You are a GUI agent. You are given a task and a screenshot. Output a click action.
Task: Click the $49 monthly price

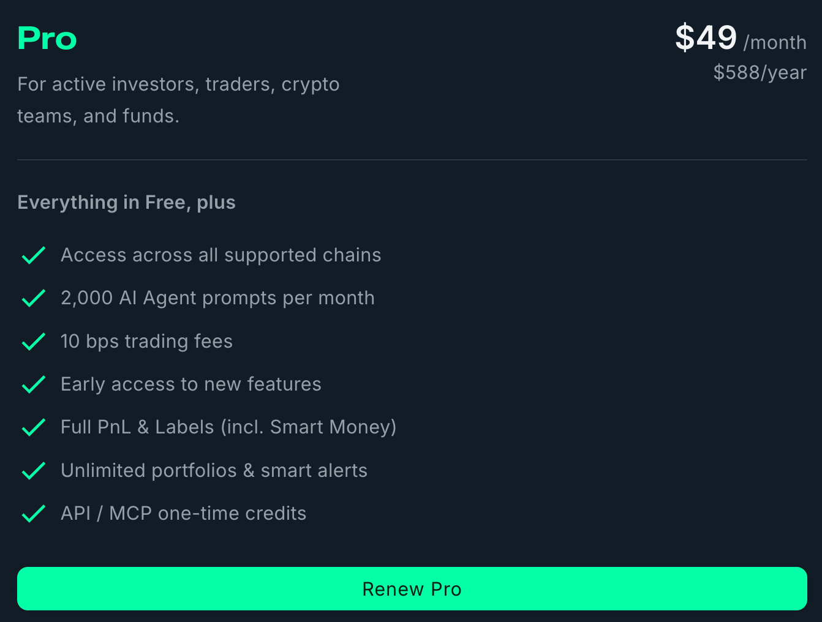[x=706, y=38]
